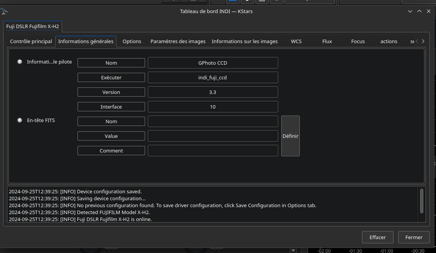Viewport: 436px width, 253px height.
Task: Open Informations sur les images tab
Action: (245, 41)
